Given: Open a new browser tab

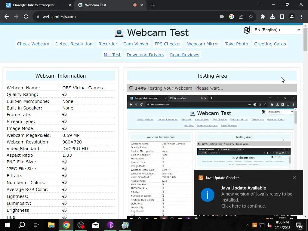Looking at the screenshot, I should 153,5.
